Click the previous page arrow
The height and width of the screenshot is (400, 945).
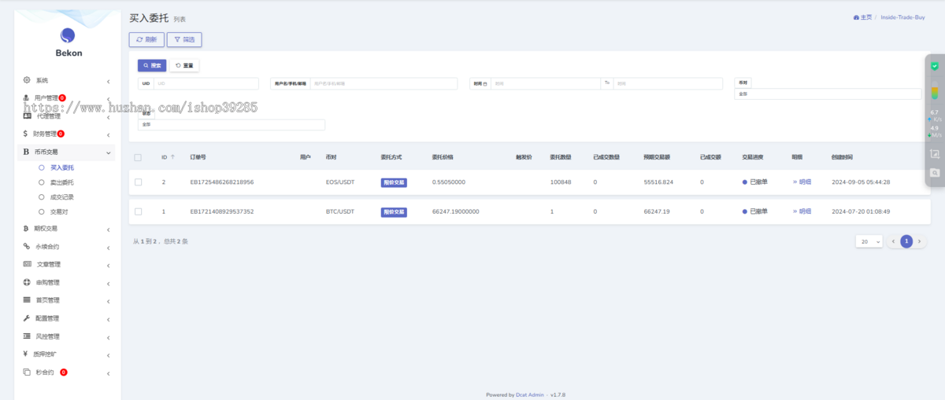[x=894, y=241]
